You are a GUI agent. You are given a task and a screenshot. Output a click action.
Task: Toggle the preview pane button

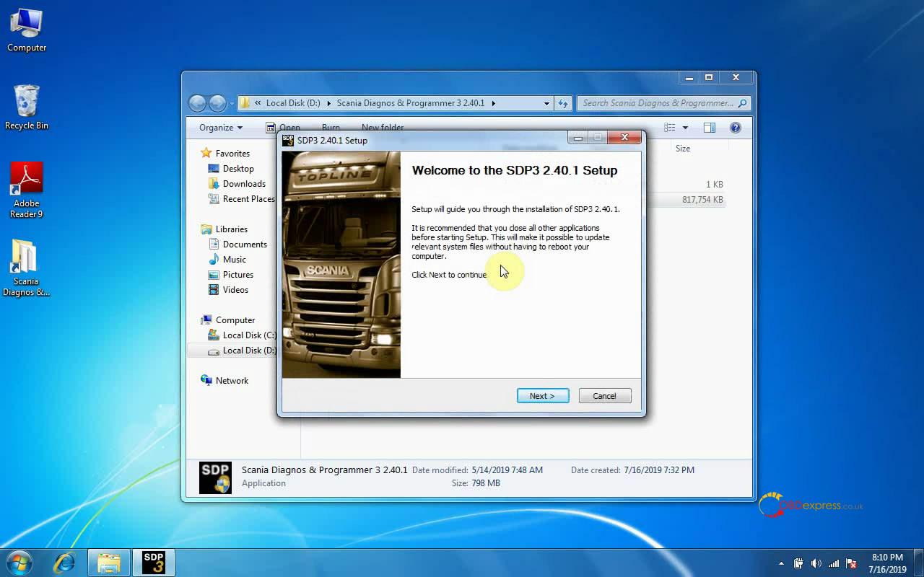tap(710, 128)
